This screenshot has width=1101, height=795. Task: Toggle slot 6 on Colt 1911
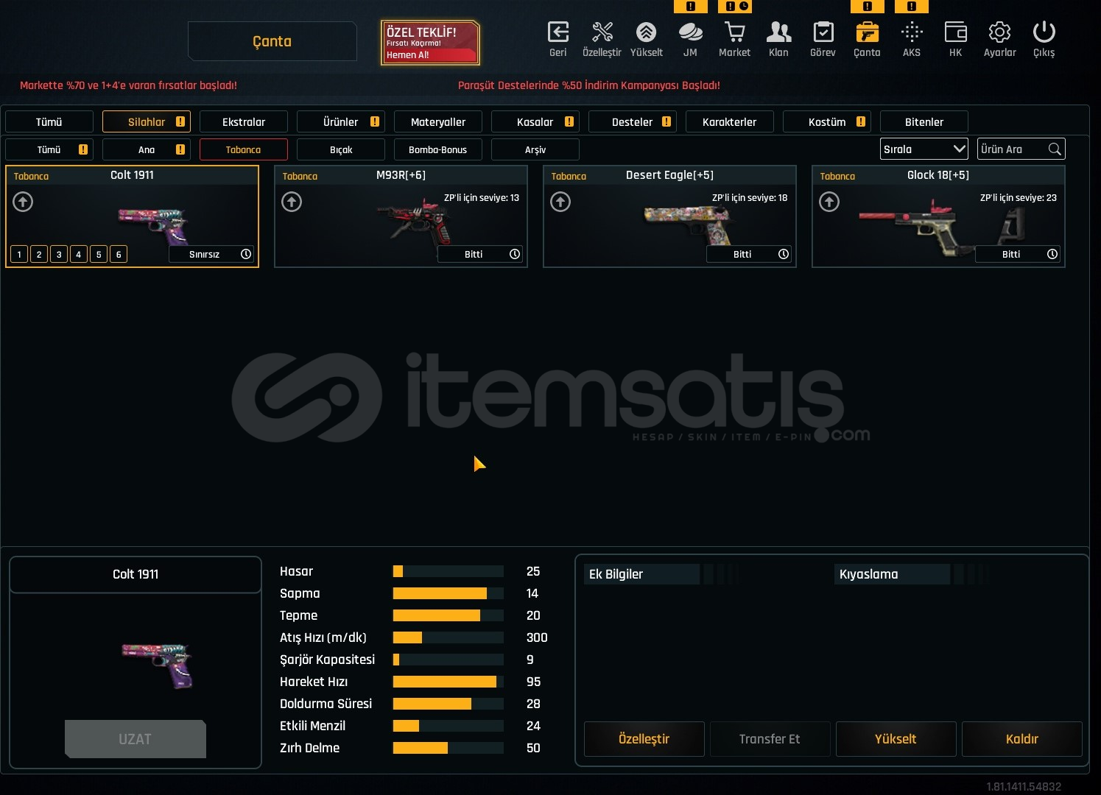[119, 254]
